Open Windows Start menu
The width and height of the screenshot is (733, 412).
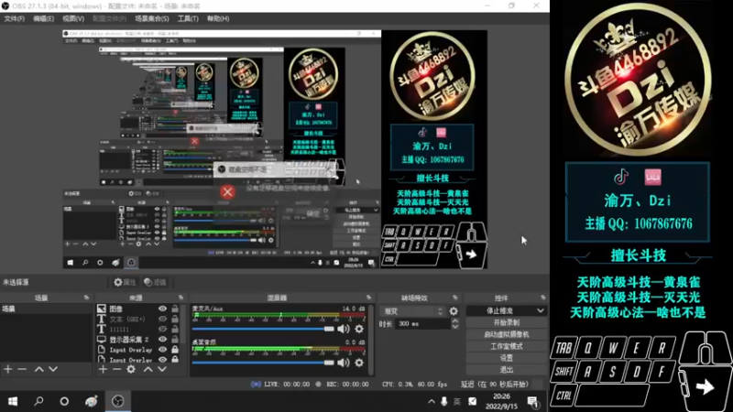(13, 401)
